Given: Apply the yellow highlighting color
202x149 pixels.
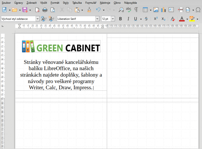Looking at the screenshot, I should pyautogui.click(x=192, y=19).
